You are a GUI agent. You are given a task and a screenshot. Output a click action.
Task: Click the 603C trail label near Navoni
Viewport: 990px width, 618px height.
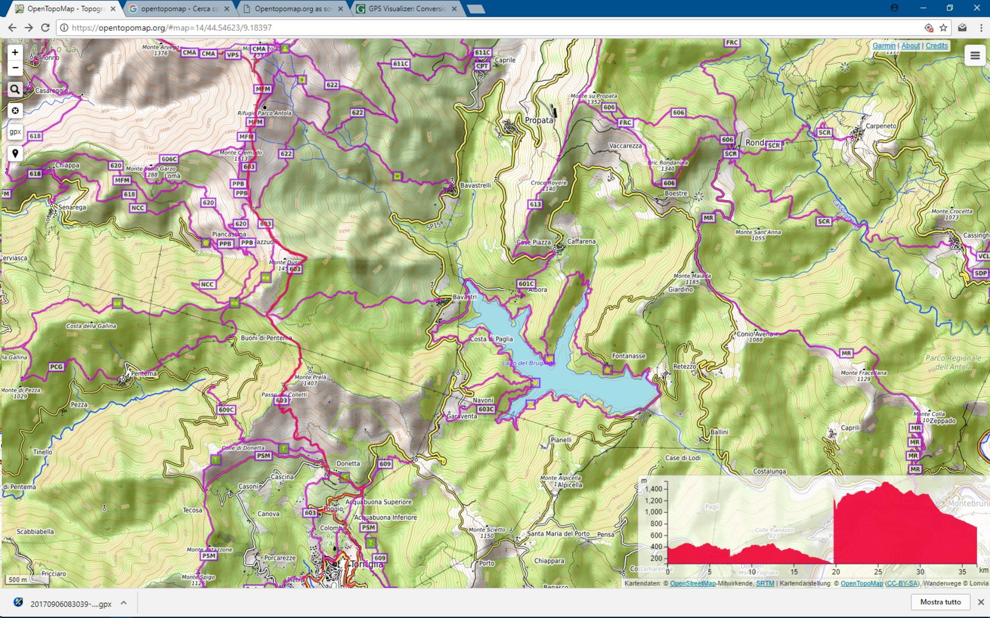pyautogui.click(x=486, y=409)
